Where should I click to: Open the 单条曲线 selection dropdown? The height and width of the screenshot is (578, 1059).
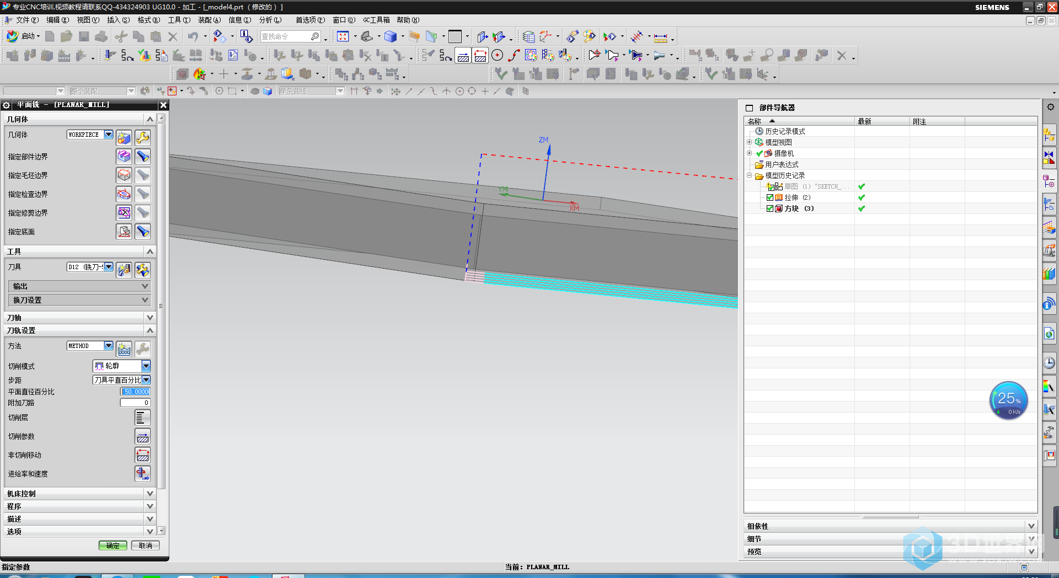point(340,91)
